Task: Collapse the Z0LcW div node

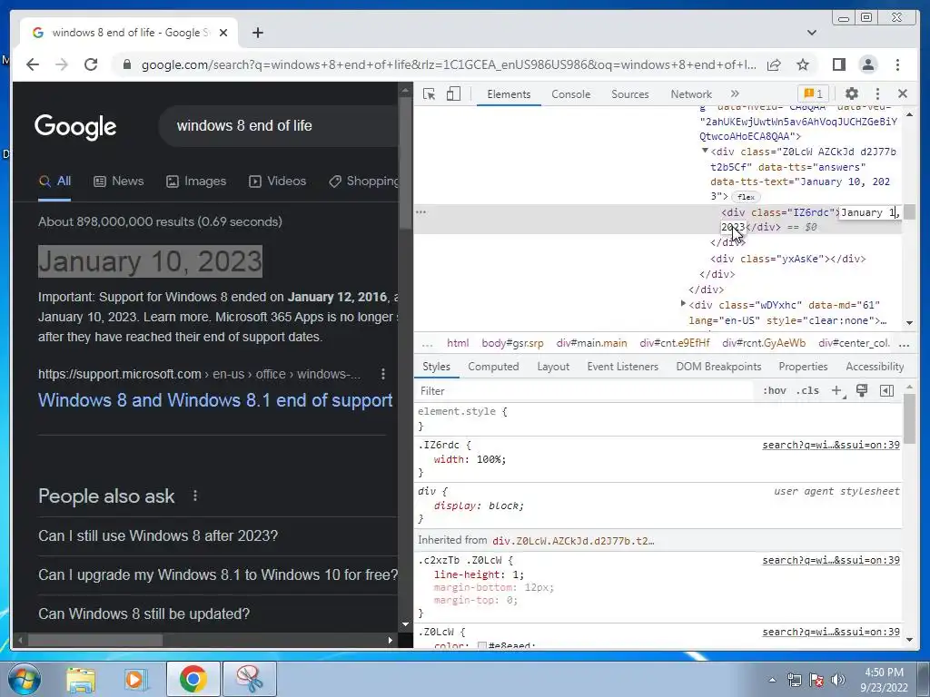Action: coord(705,152)
